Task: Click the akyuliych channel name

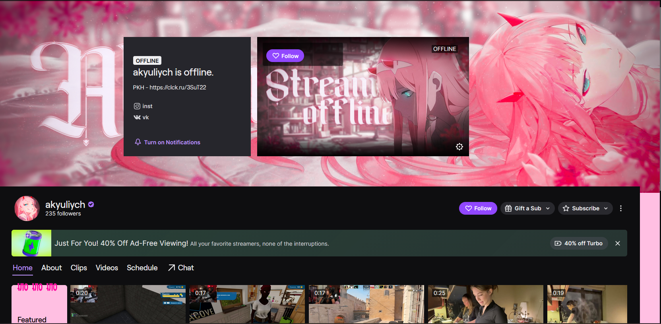Action: 65,204
